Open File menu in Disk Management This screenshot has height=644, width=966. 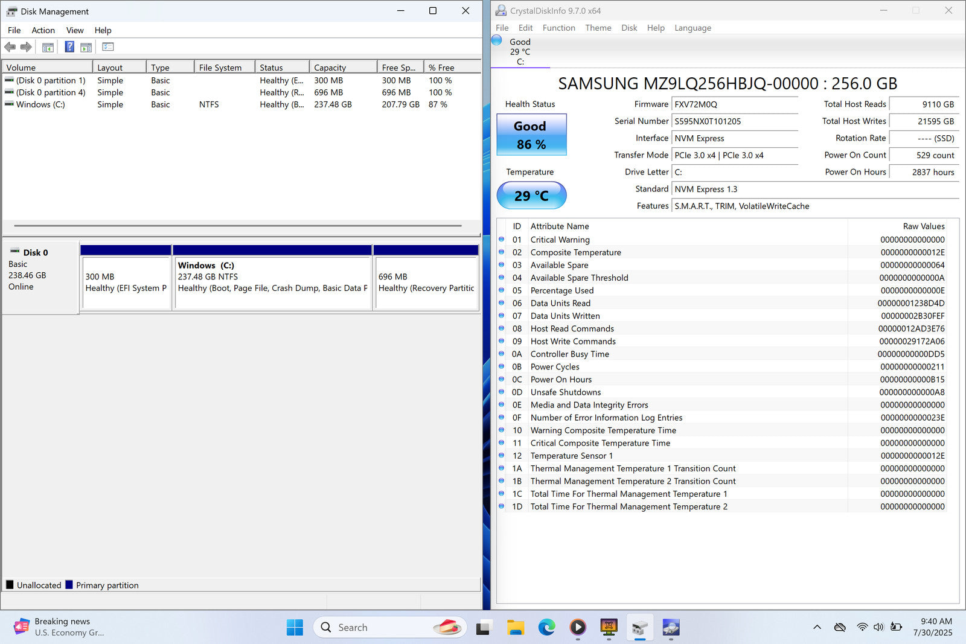click(x=14, y=30)
